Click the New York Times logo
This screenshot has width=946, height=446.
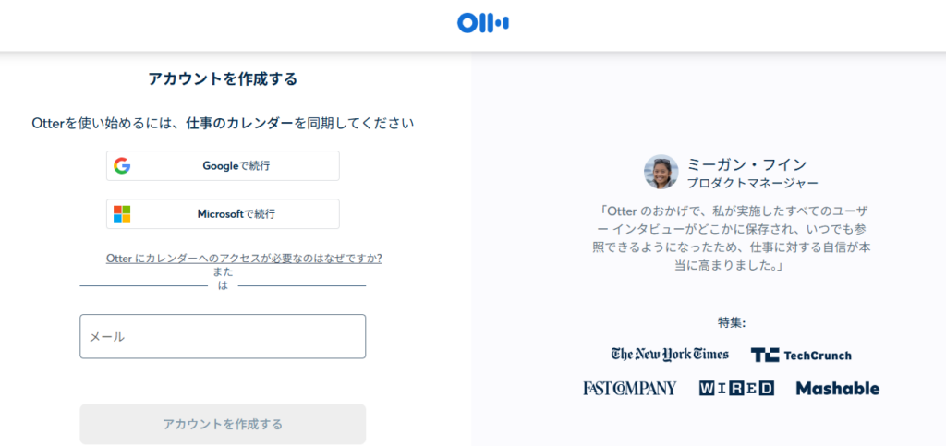[x=670, y=355]
